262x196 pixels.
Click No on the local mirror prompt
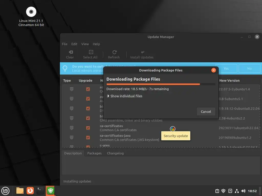[x=249, y=68]
